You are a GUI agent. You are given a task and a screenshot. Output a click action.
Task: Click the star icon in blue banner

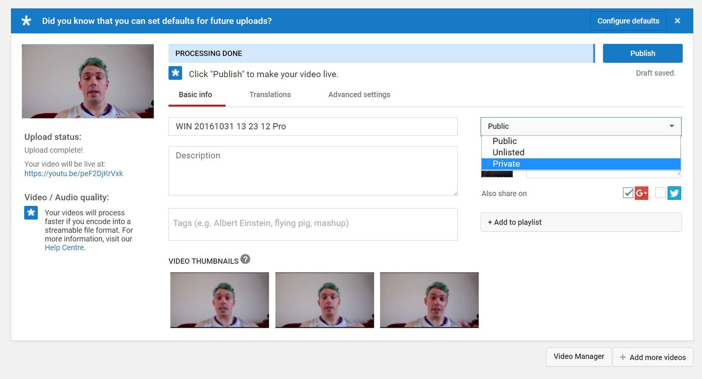[x=26, y=21]
